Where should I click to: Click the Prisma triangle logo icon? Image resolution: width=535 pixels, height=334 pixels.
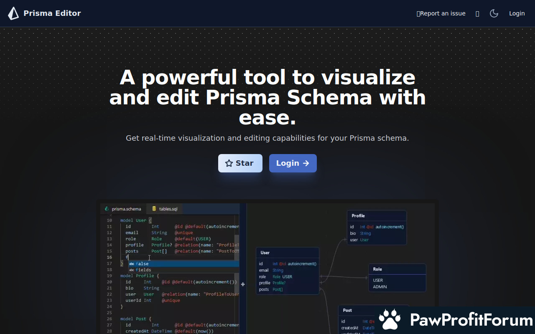[13, 13]
